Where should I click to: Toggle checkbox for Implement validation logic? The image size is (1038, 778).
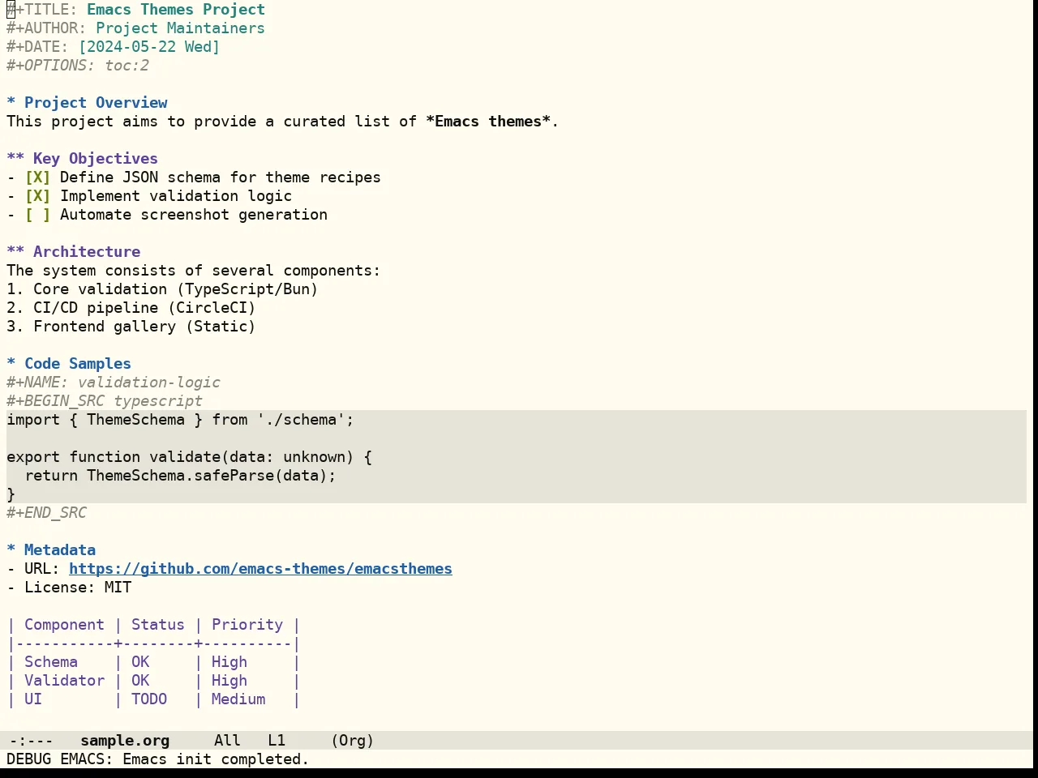tap(37, 196)
